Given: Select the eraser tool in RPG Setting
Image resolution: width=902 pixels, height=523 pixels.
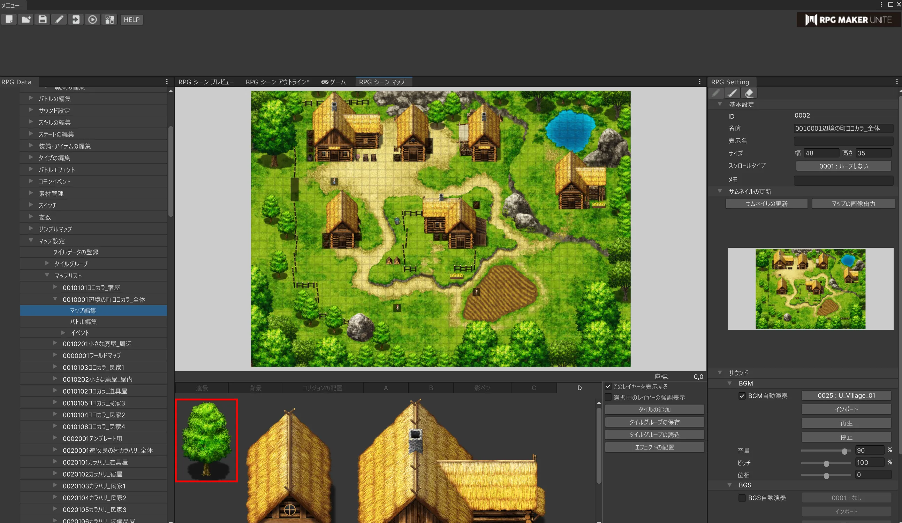Looking at the screenshot, I should [749, 93].
